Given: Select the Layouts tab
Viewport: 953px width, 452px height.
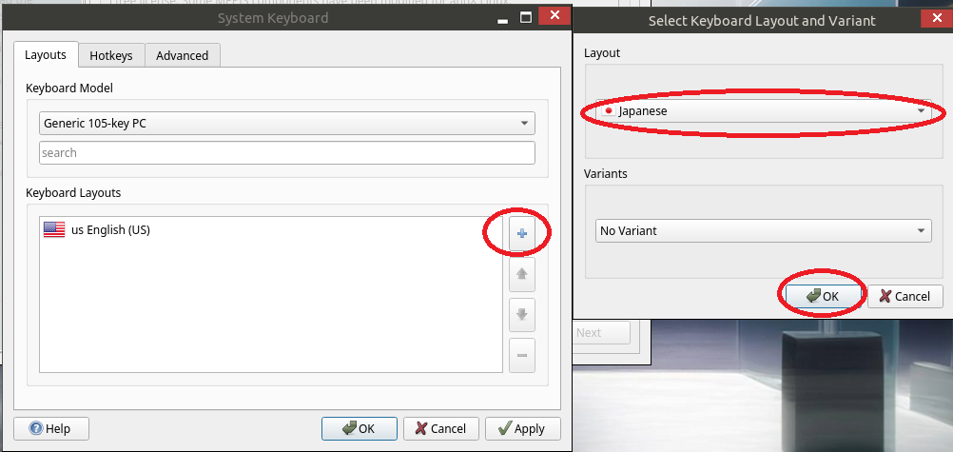Looking at the screenshot, I should tap(46, 55).
